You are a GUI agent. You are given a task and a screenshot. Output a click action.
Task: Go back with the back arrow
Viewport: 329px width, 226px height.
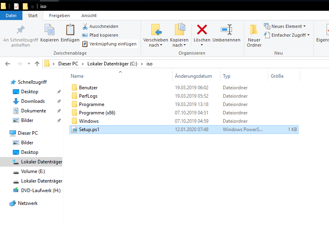[8, 64]
